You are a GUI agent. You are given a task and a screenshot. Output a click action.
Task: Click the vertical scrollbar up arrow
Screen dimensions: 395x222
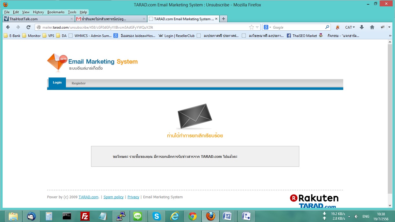(390, 42)
